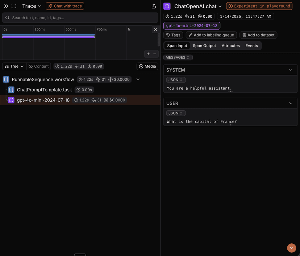
Task: Collapse the trace sidebar with double-chevron icon
Action: (5, 6)
